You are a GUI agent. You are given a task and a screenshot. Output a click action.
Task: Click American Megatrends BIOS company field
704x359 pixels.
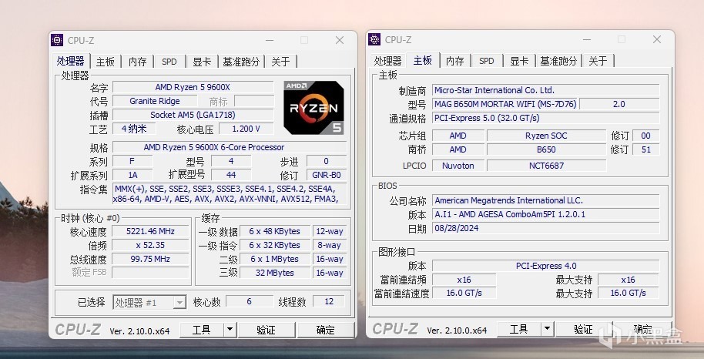(x=545, y=200)
